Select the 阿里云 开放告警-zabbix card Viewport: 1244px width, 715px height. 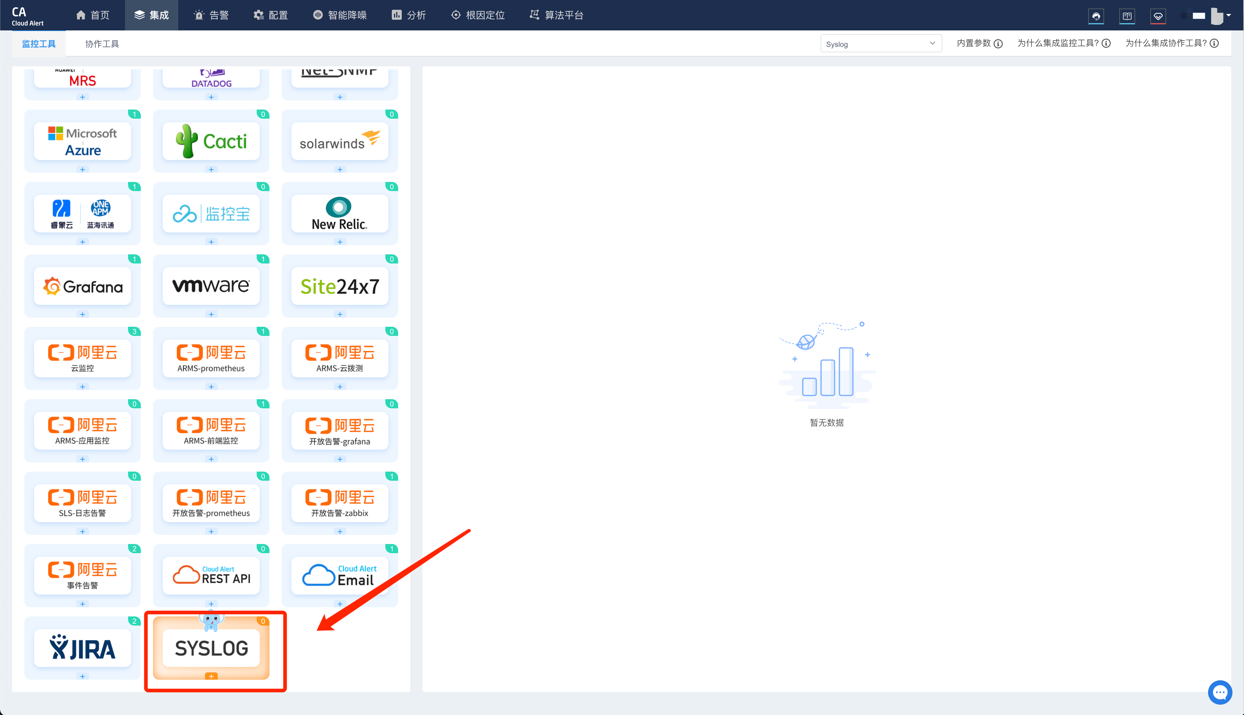(x=340, y=503)
